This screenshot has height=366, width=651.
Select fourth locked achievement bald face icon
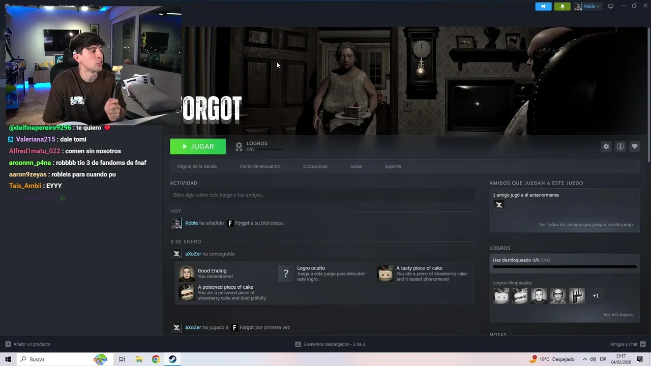pos(558,296)
